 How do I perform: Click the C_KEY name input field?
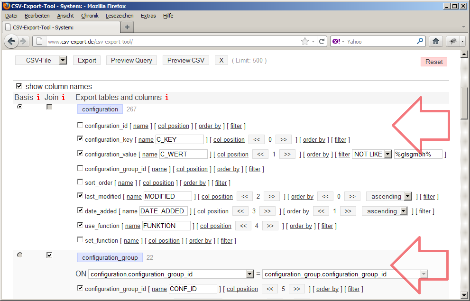tap(180, 139)
